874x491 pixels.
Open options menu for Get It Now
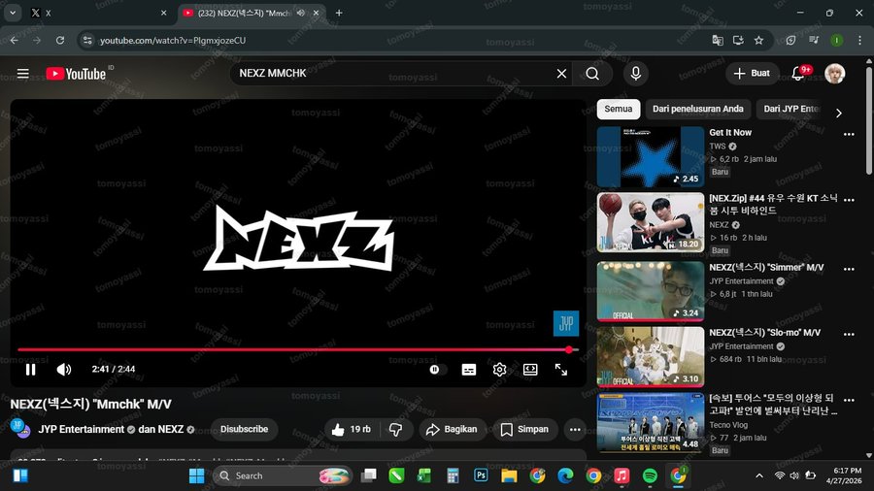pos(849,134)
